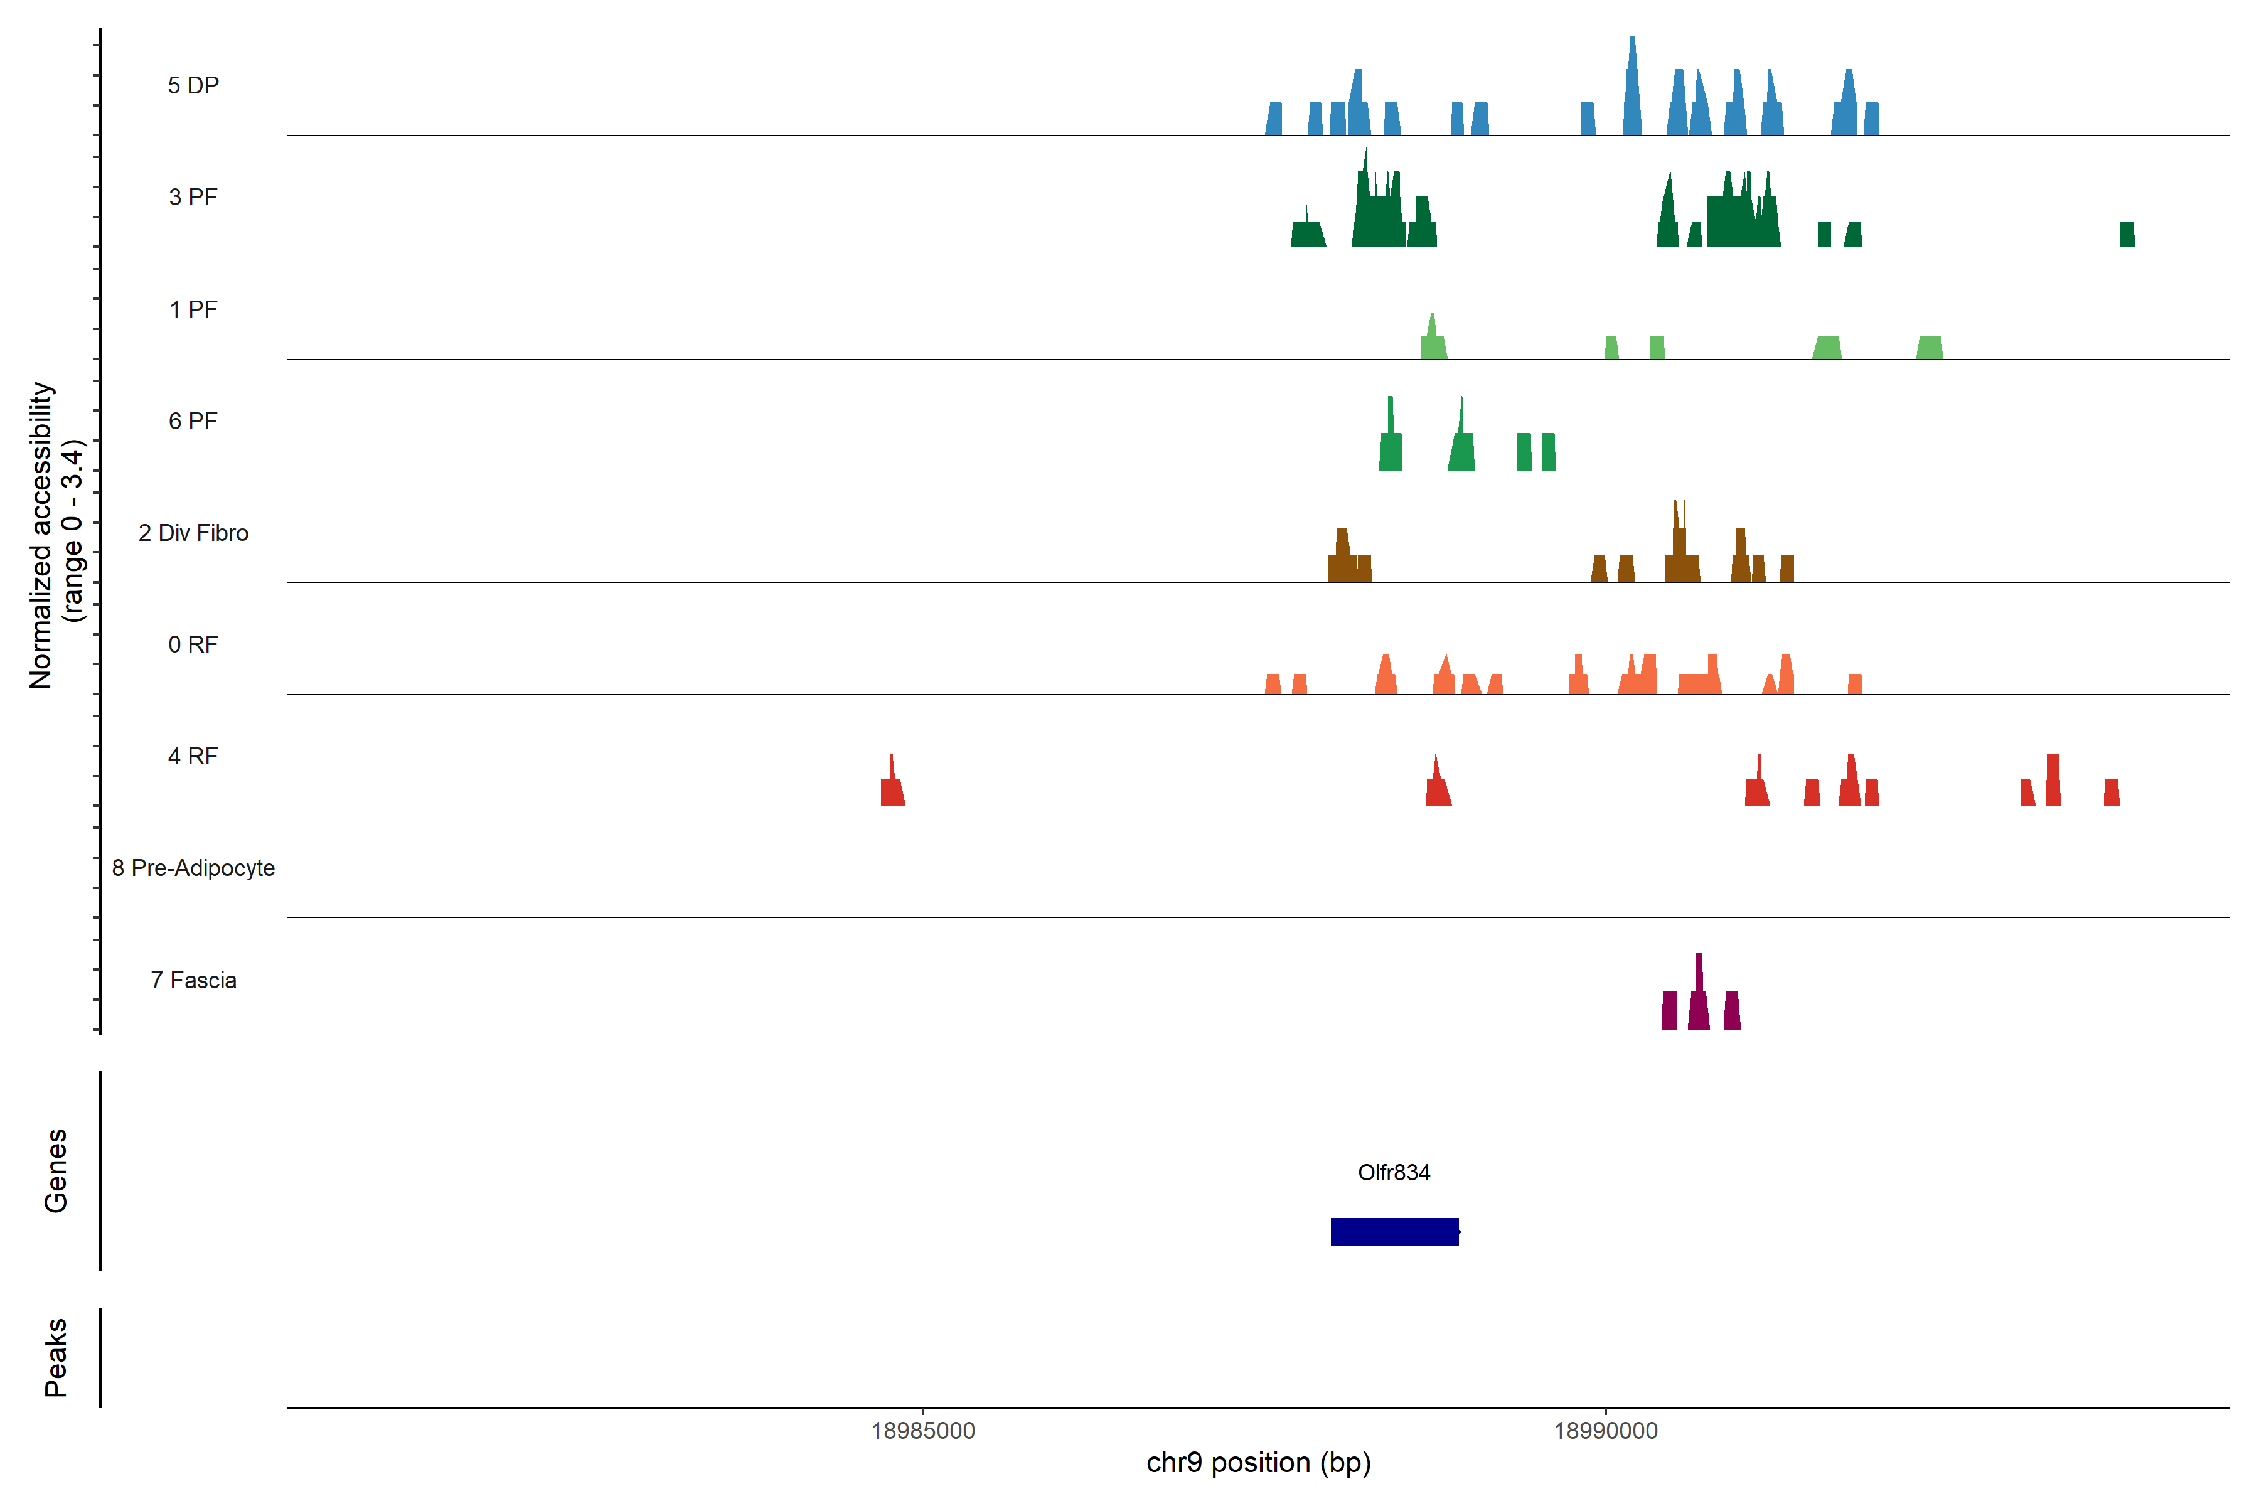Click the Genes panel label

pyautogui.click(x=56, y=1171)
